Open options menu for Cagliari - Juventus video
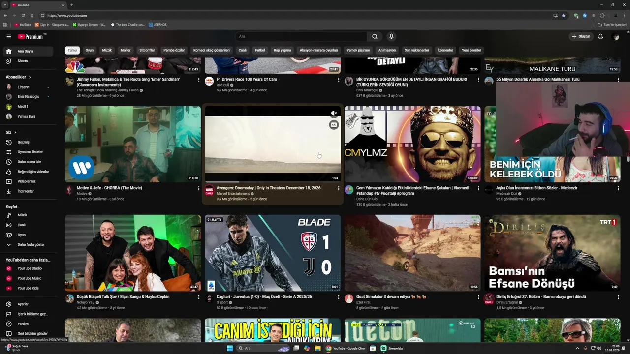Viewport: 630px width, 354px height. pos(338,297)
